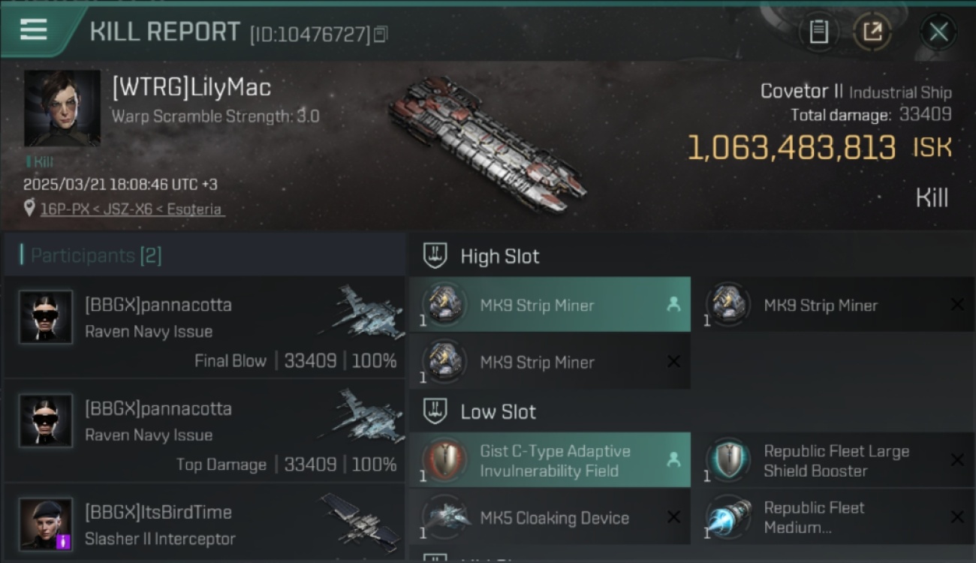Click the clipboard icon at top right
This screenshot has width=976, height=563.
pyautogui.click(x=818, y=32)
